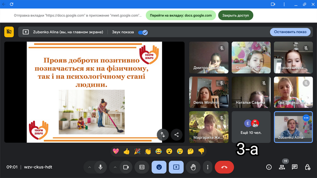Toggle the microphone on or off
Viewport: 317px width, 178px height.
click(x=101, y=167)
